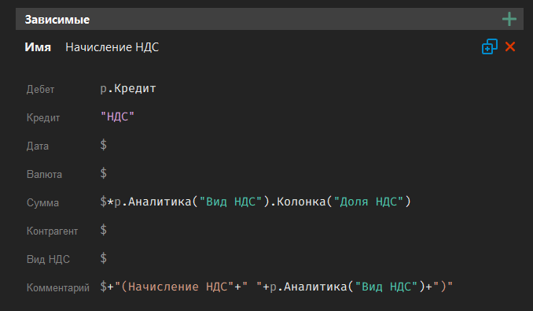
Task: Delete the Начисление НДС entry
Action: click(x=510, y=46)
